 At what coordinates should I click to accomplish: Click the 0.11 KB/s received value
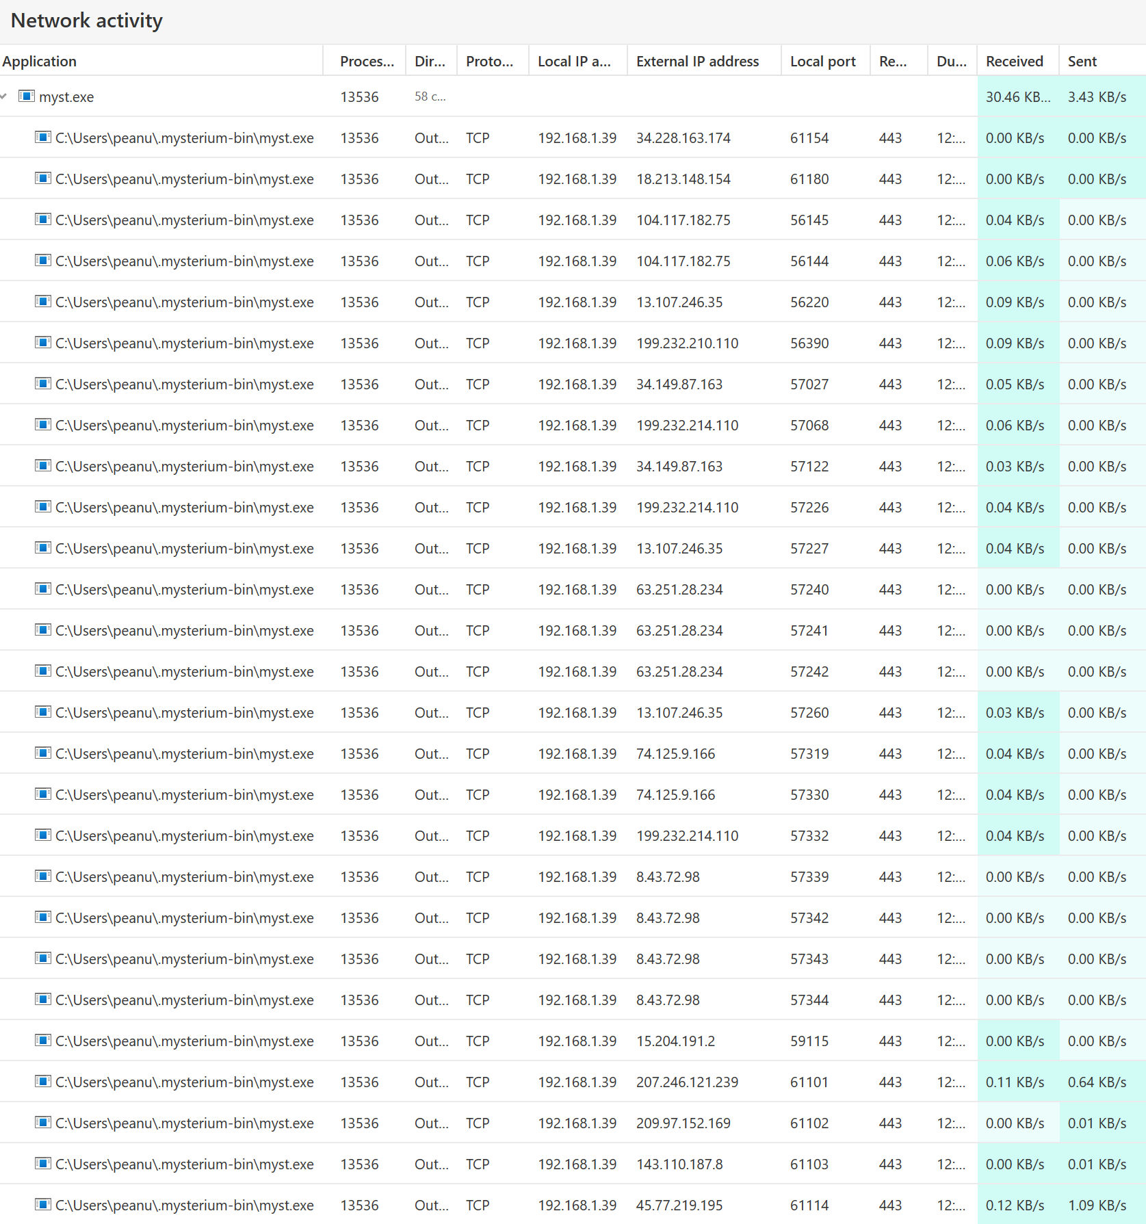1015,1082
